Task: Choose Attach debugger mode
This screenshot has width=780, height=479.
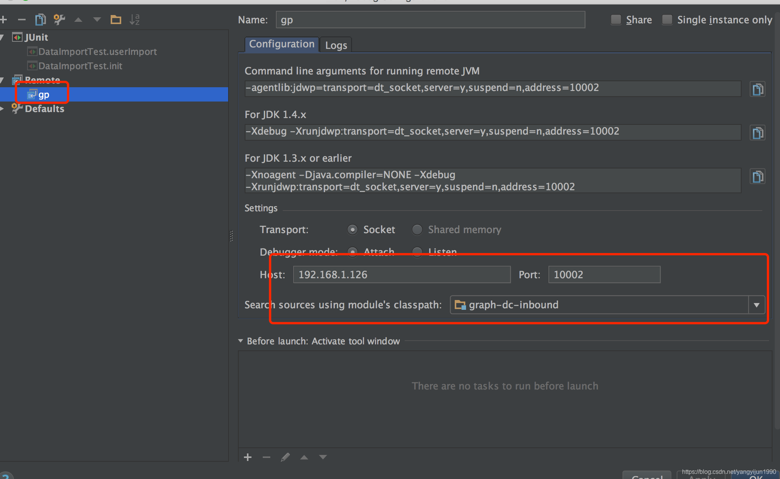Action: click(x=352, y=252)
